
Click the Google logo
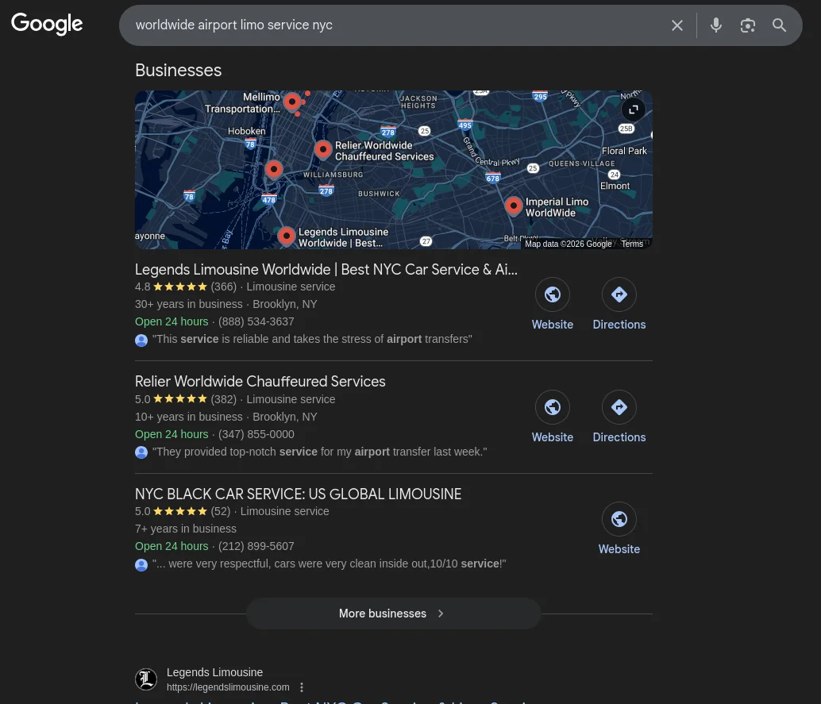47,24
